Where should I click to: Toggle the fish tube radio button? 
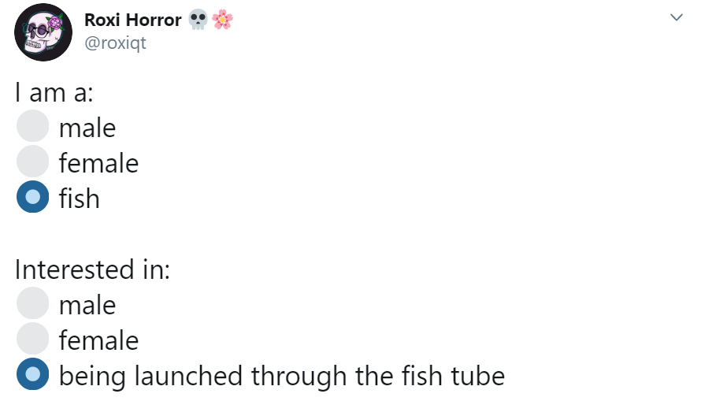pyautogui.click(x=32, y=373)
